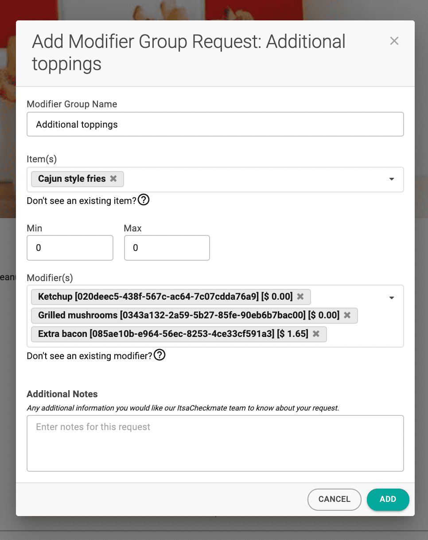Select the Cajun style fries tag label

coord(72,179)
